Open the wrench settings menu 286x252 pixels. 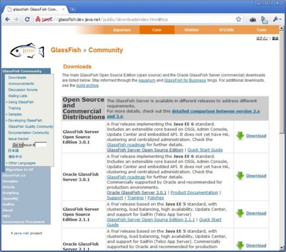click(277, 20)
